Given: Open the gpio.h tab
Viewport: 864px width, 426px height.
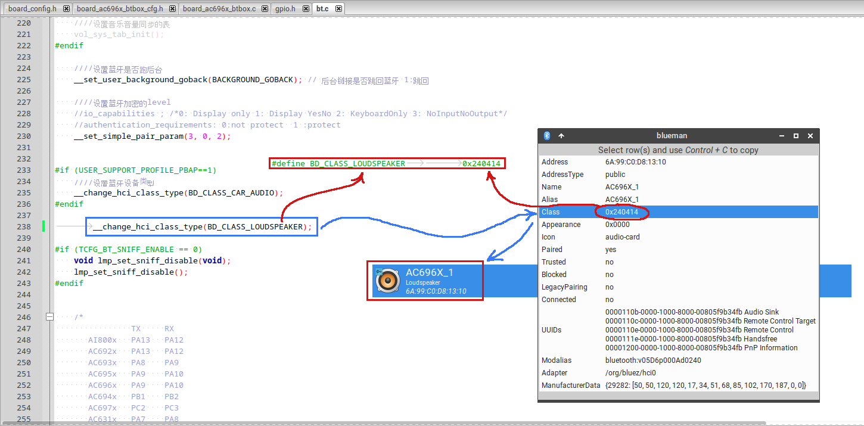Looking at the screenshot, I should [285, 9].
